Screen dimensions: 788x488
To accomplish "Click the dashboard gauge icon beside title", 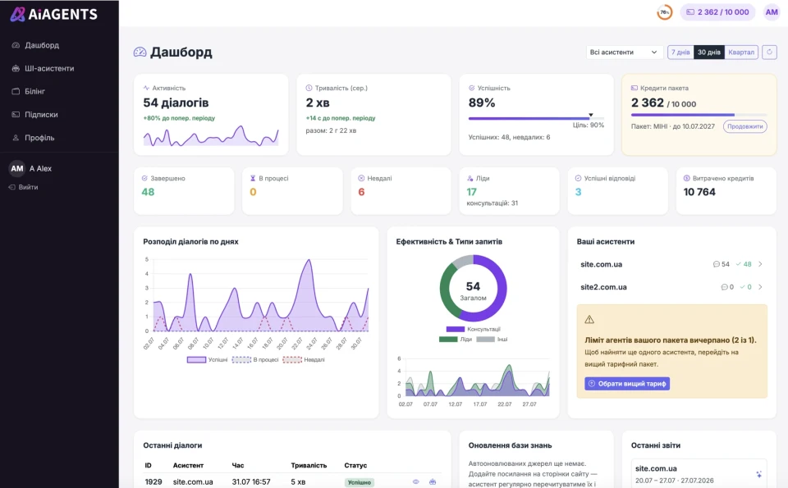I will [x=140, y=52].
